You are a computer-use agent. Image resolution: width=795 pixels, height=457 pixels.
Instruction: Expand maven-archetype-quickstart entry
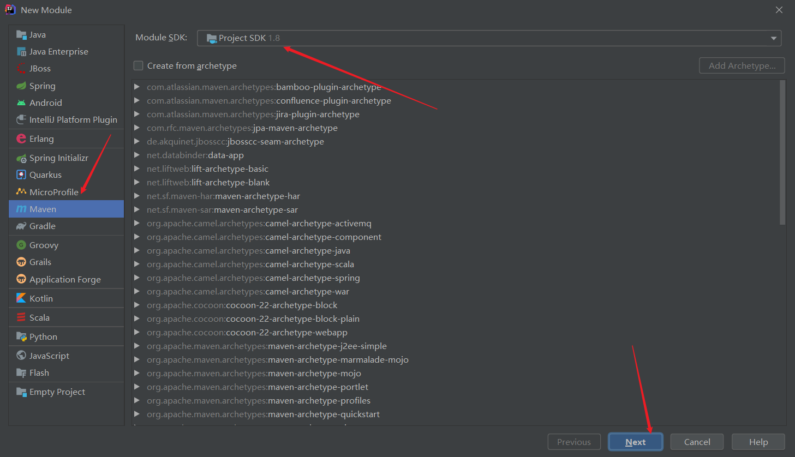137,414
